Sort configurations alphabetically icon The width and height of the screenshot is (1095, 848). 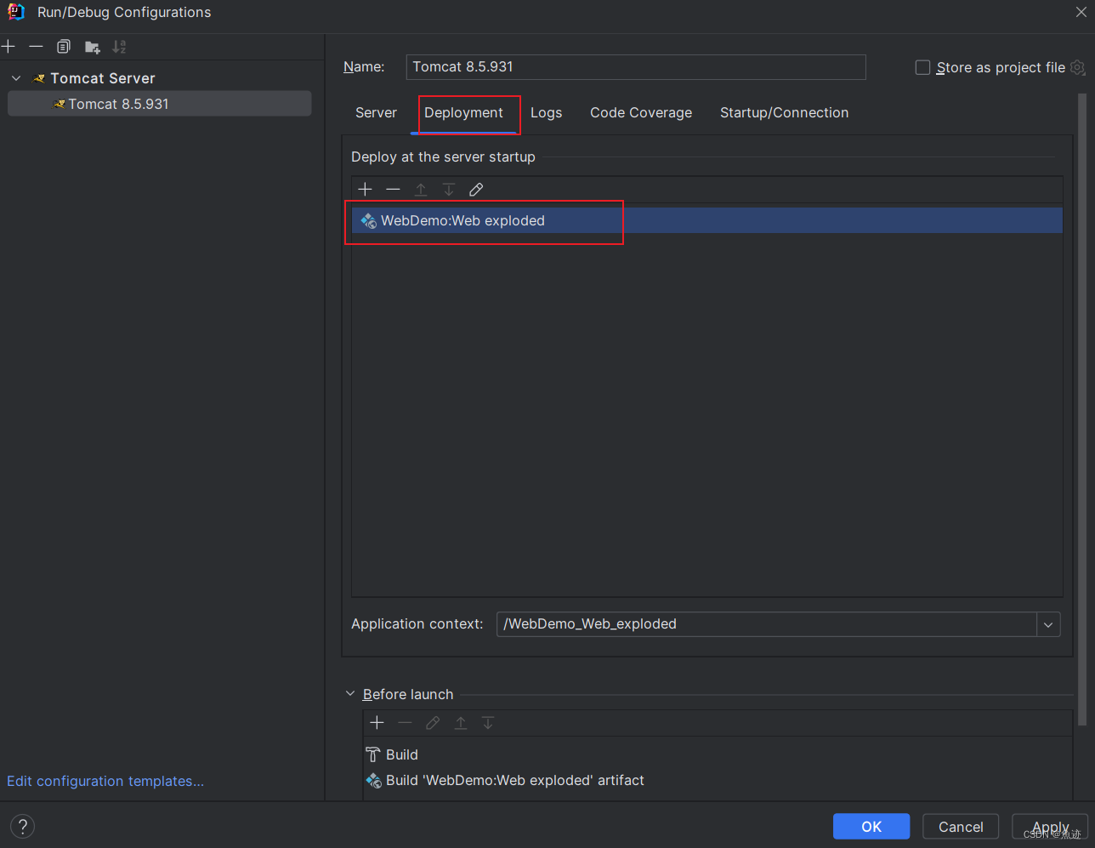tap(119, 47)
